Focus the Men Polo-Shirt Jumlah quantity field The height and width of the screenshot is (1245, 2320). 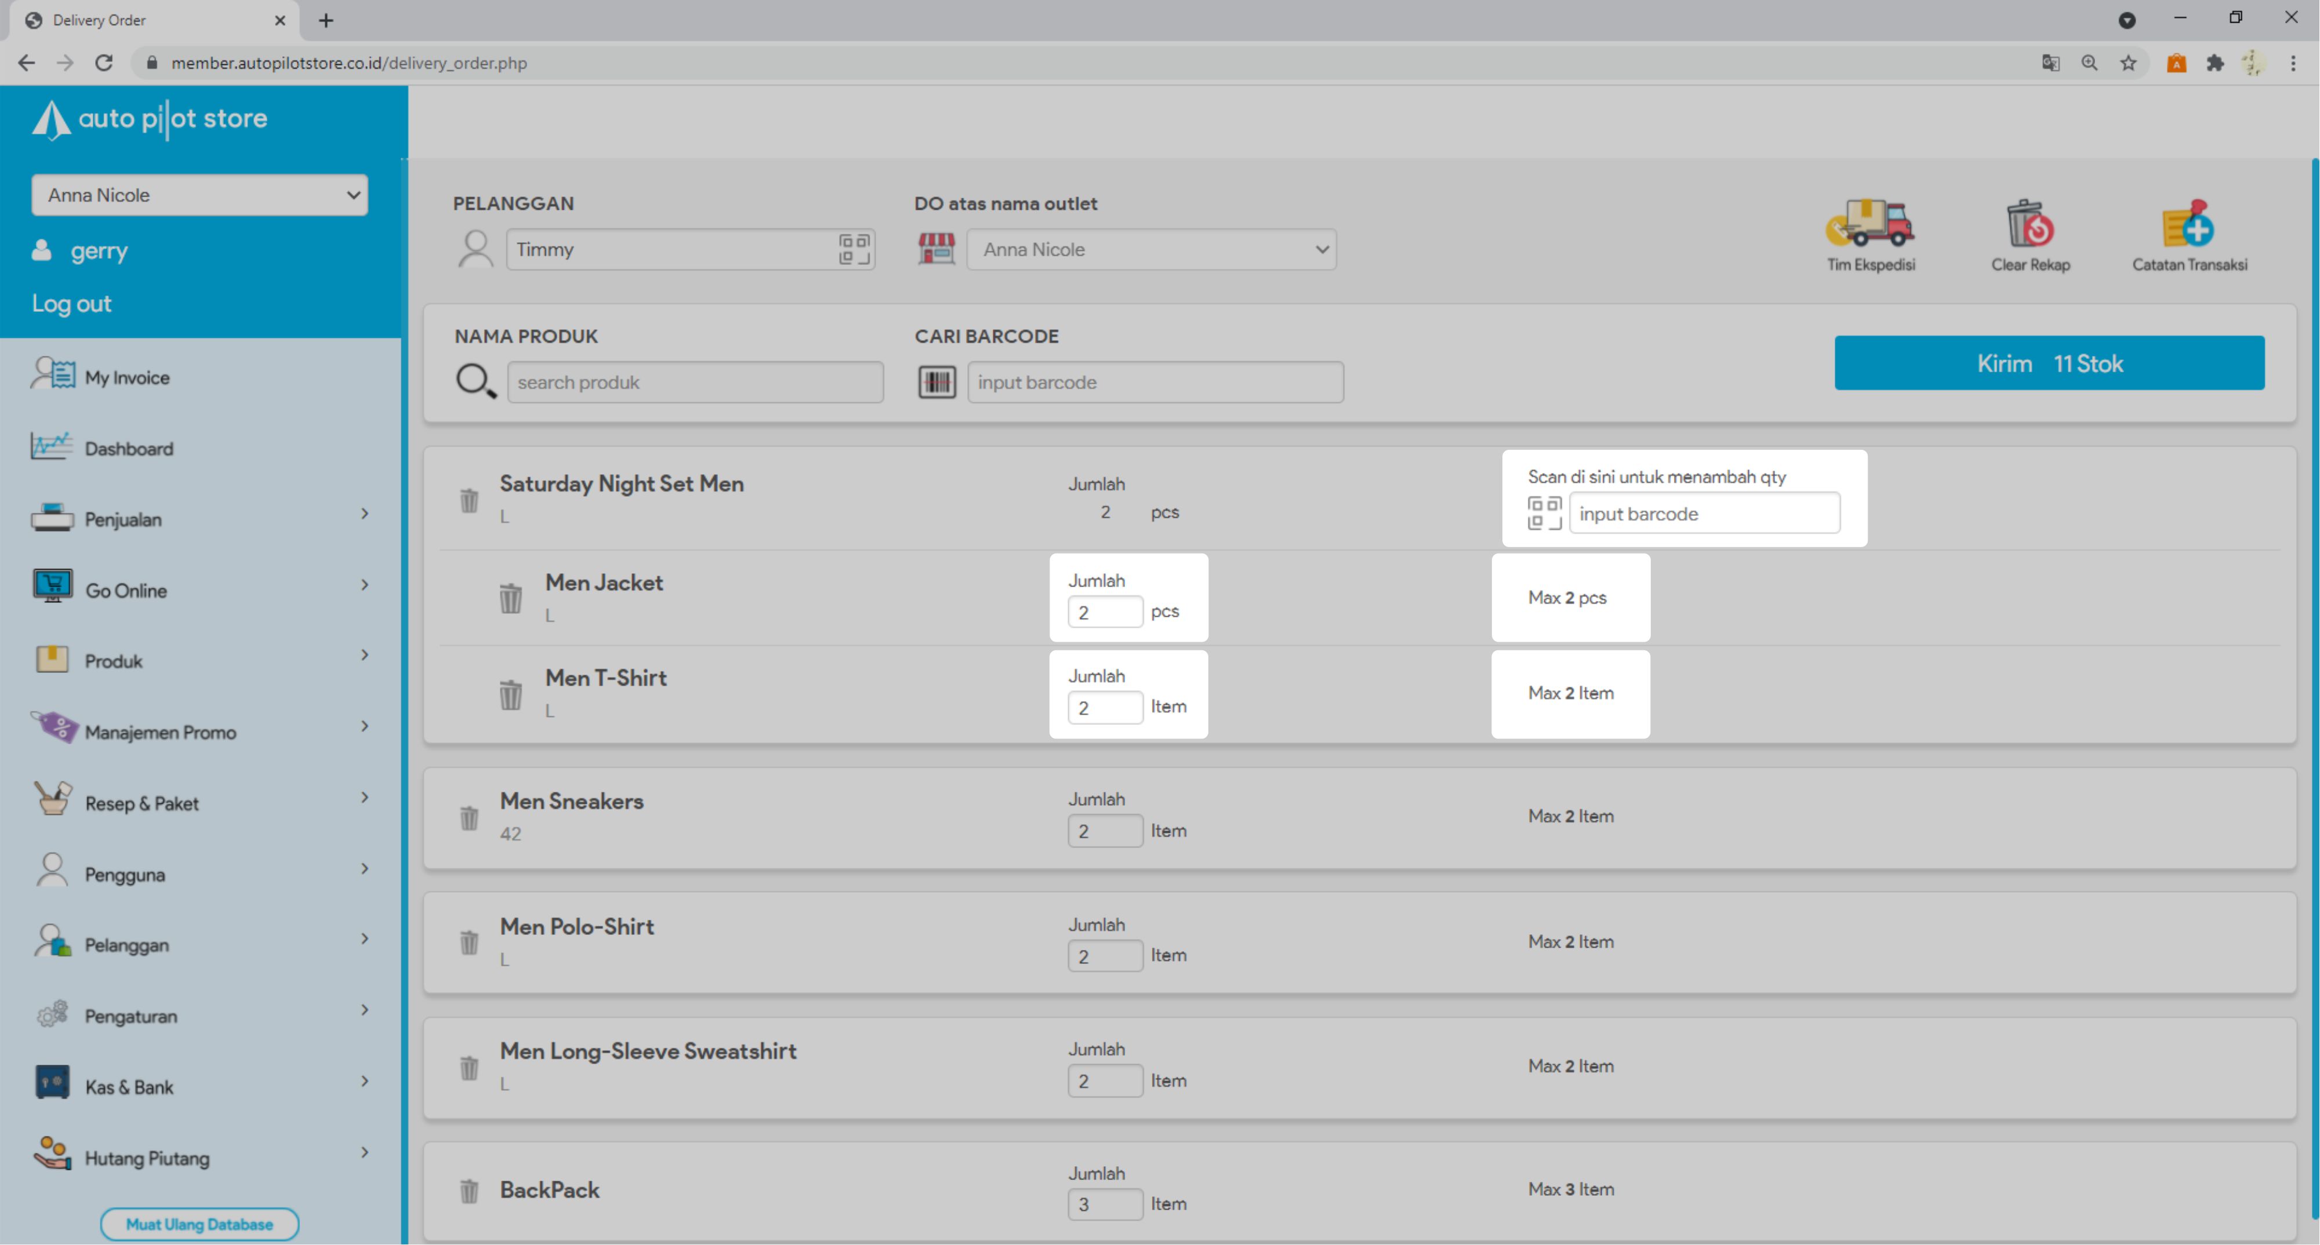point(1104,956)
